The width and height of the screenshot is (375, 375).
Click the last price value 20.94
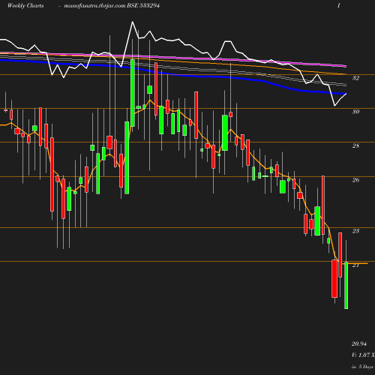tap(359, 344)
